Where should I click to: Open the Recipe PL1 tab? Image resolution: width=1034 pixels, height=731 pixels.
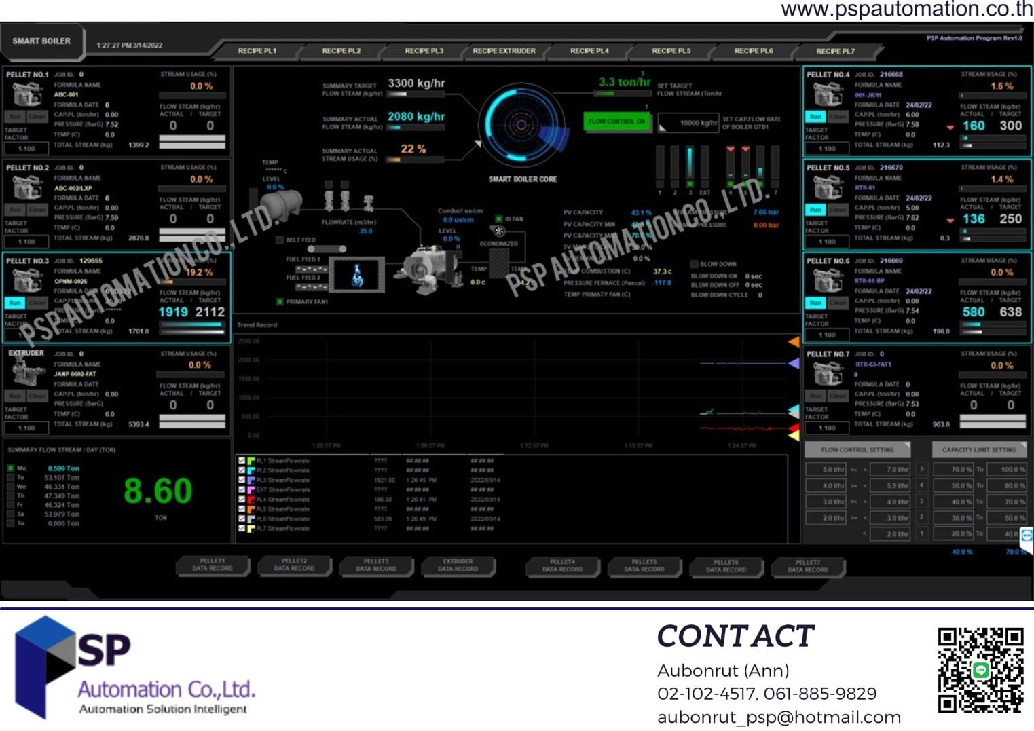click(257, 51)
